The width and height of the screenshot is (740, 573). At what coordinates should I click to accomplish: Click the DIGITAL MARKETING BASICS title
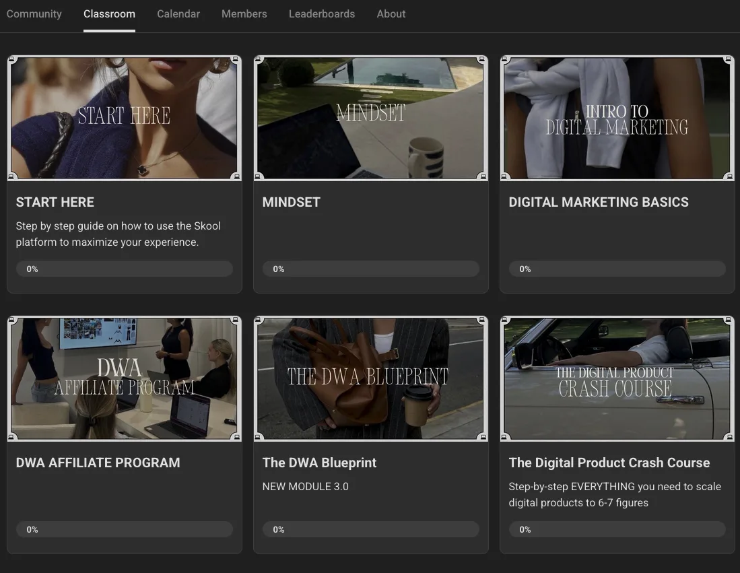[599, 202]
